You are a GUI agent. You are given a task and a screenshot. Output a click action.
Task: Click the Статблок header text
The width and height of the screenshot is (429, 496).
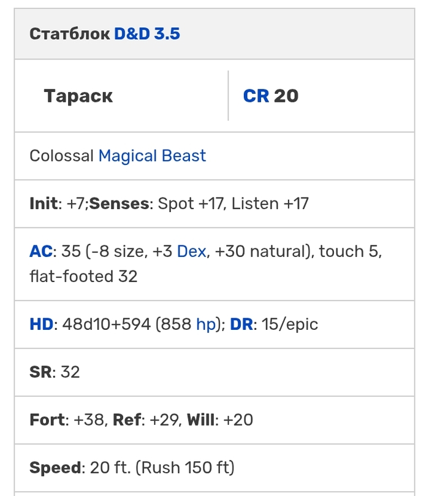[69, 34]
